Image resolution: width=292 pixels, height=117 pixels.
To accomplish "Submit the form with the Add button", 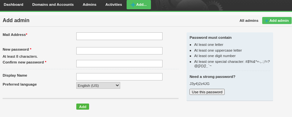I will (83, 106).
